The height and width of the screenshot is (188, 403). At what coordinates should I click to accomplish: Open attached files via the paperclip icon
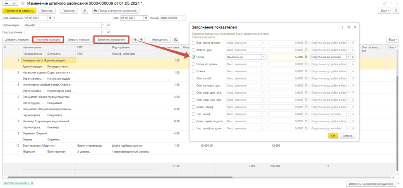pos(84,11)
